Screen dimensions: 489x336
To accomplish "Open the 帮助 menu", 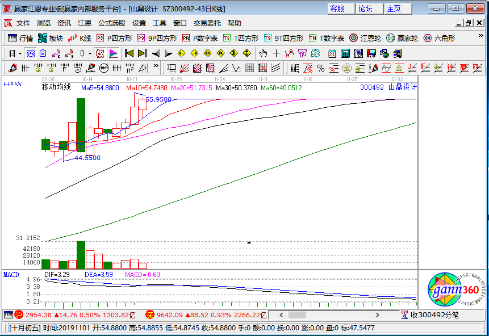I will click(234, 23).
